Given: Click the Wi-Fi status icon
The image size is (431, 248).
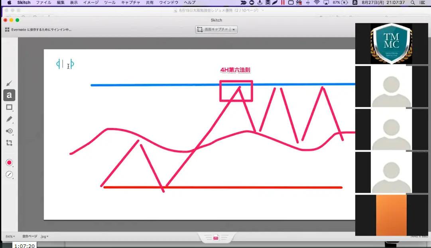Looking at the screenshot, I should click(317, 2).
